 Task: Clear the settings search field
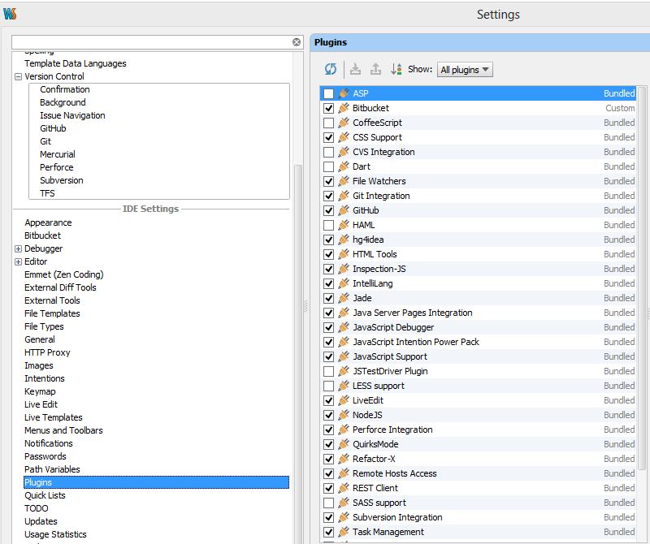pos(297,42)
